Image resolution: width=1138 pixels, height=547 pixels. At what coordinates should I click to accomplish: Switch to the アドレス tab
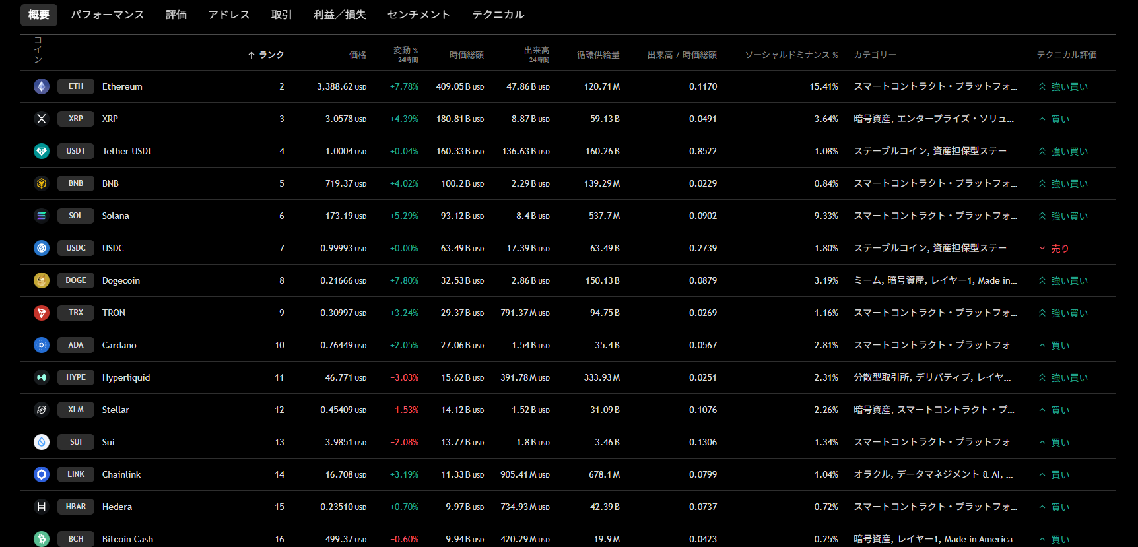[229, 15]
